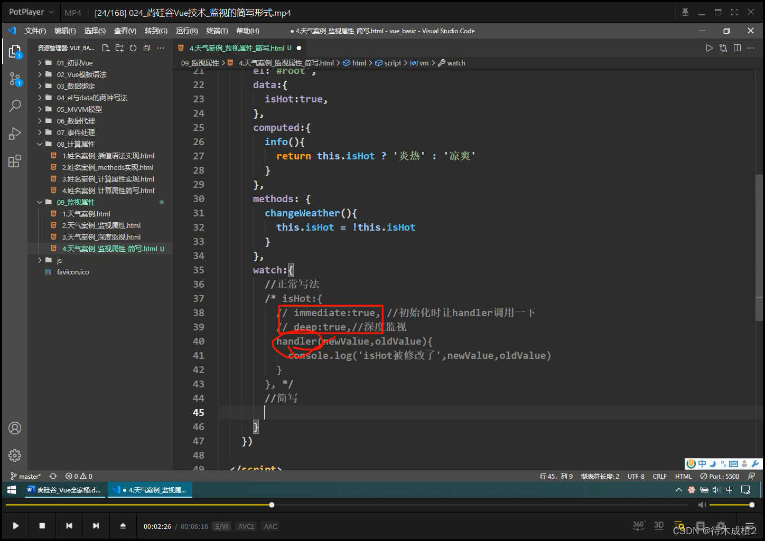Expand the 03_数据绑定 folder
Viewport: 765px width, 541px height.
pos(40,86)
